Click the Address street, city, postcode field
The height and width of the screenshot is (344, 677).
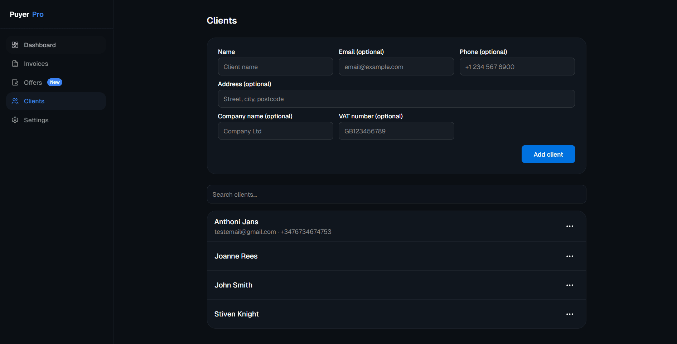(x=396, y=99)
